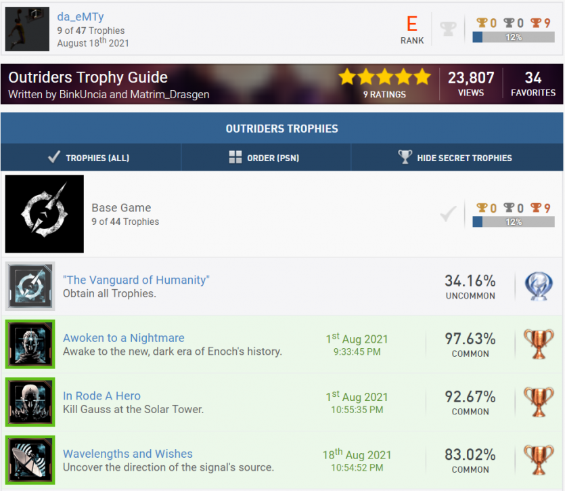Click the five-star guide rating
This screenshot has height=491, width=565.
tap(384, 77)
